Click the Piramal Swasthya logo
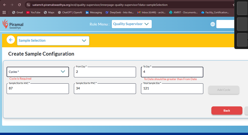Viewport: 248px width, 135px height. pyautogui.click(x=12, y=24)
